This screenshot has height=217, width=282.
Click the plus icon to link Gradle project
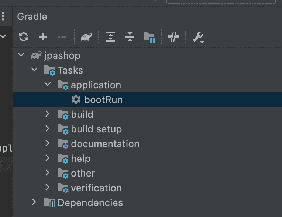pos(43,37)
